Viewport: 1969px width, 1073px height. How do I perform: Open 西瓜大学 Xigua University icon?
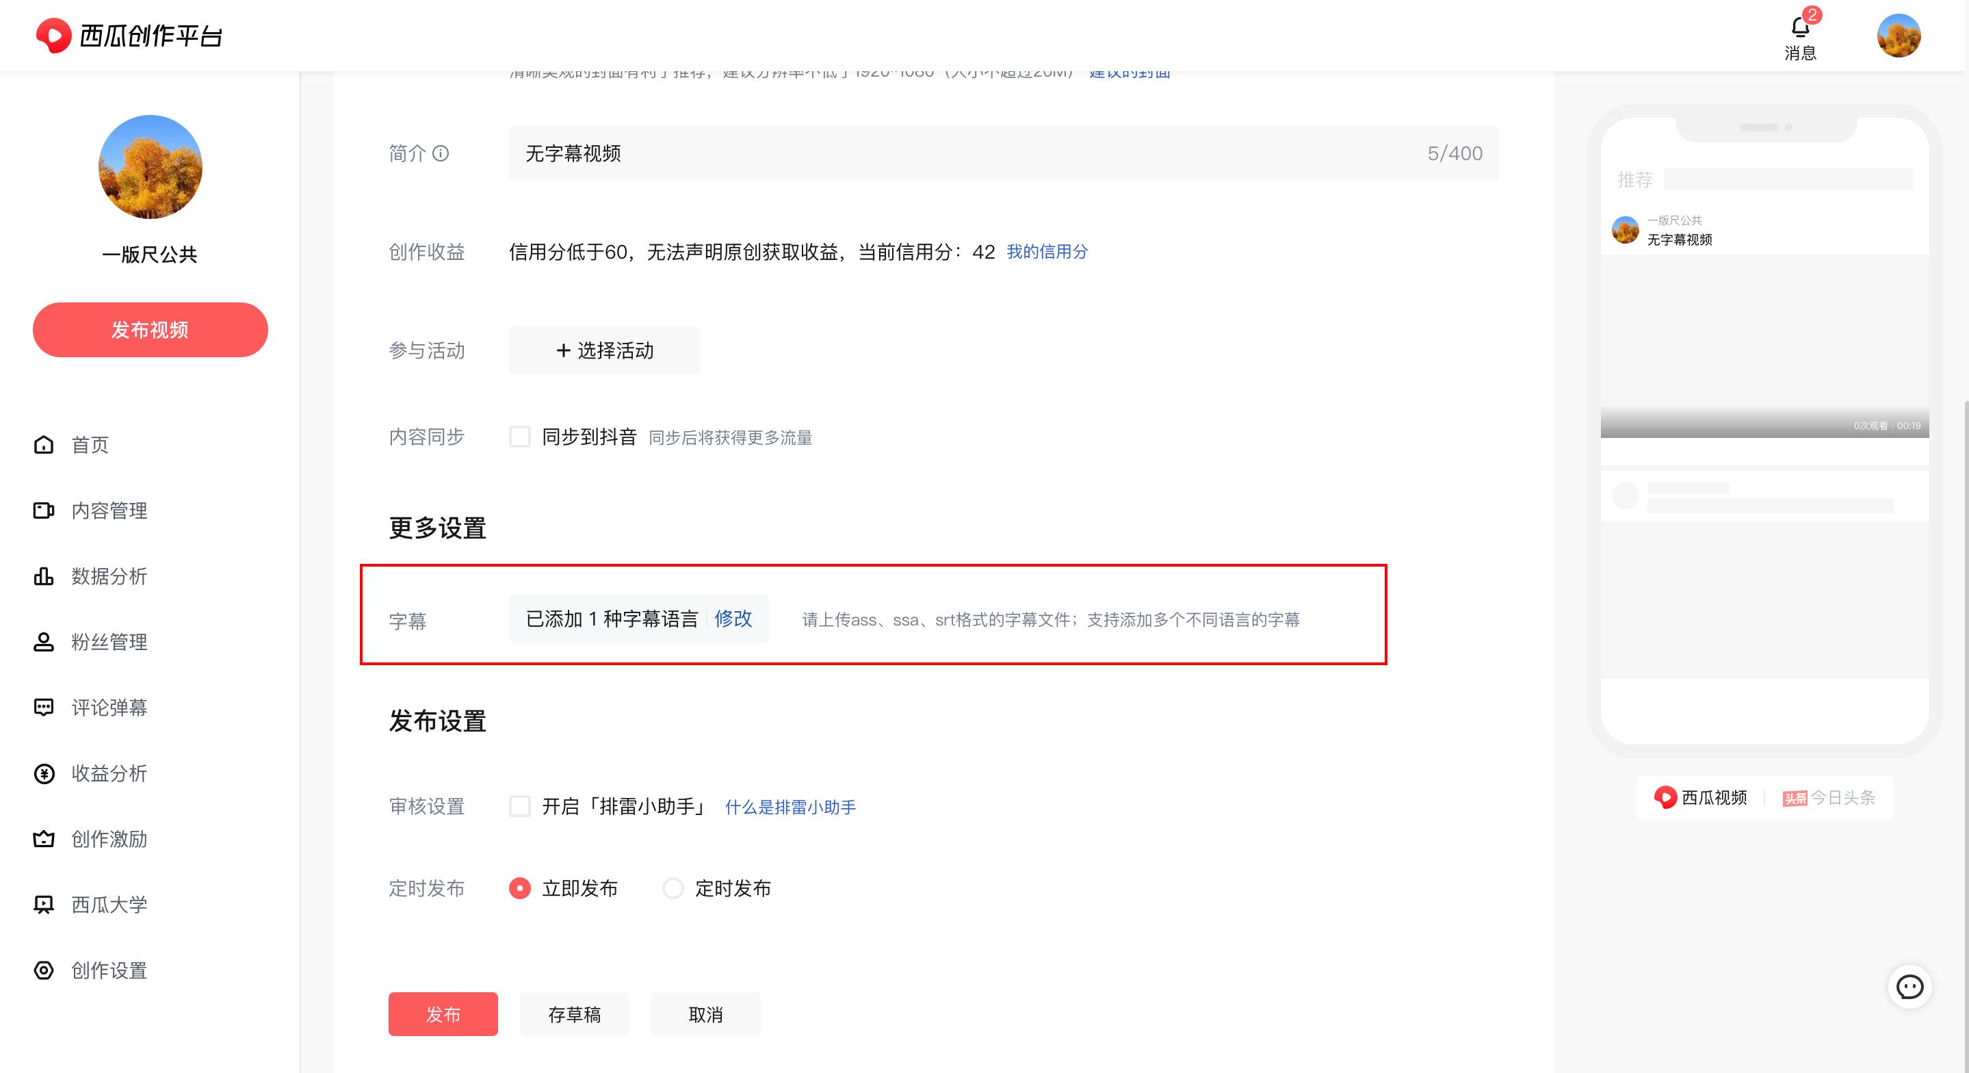(x=44, y=905)
